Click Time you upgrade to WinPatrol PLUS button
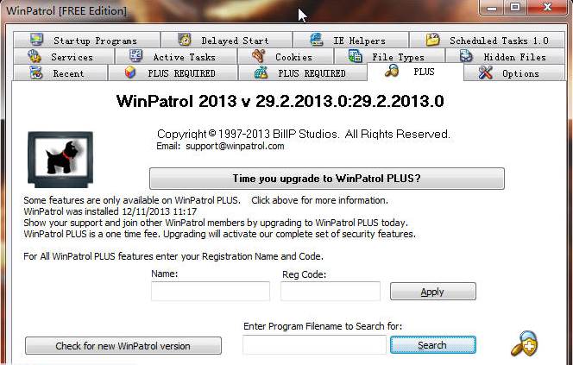 coord(327,179)
